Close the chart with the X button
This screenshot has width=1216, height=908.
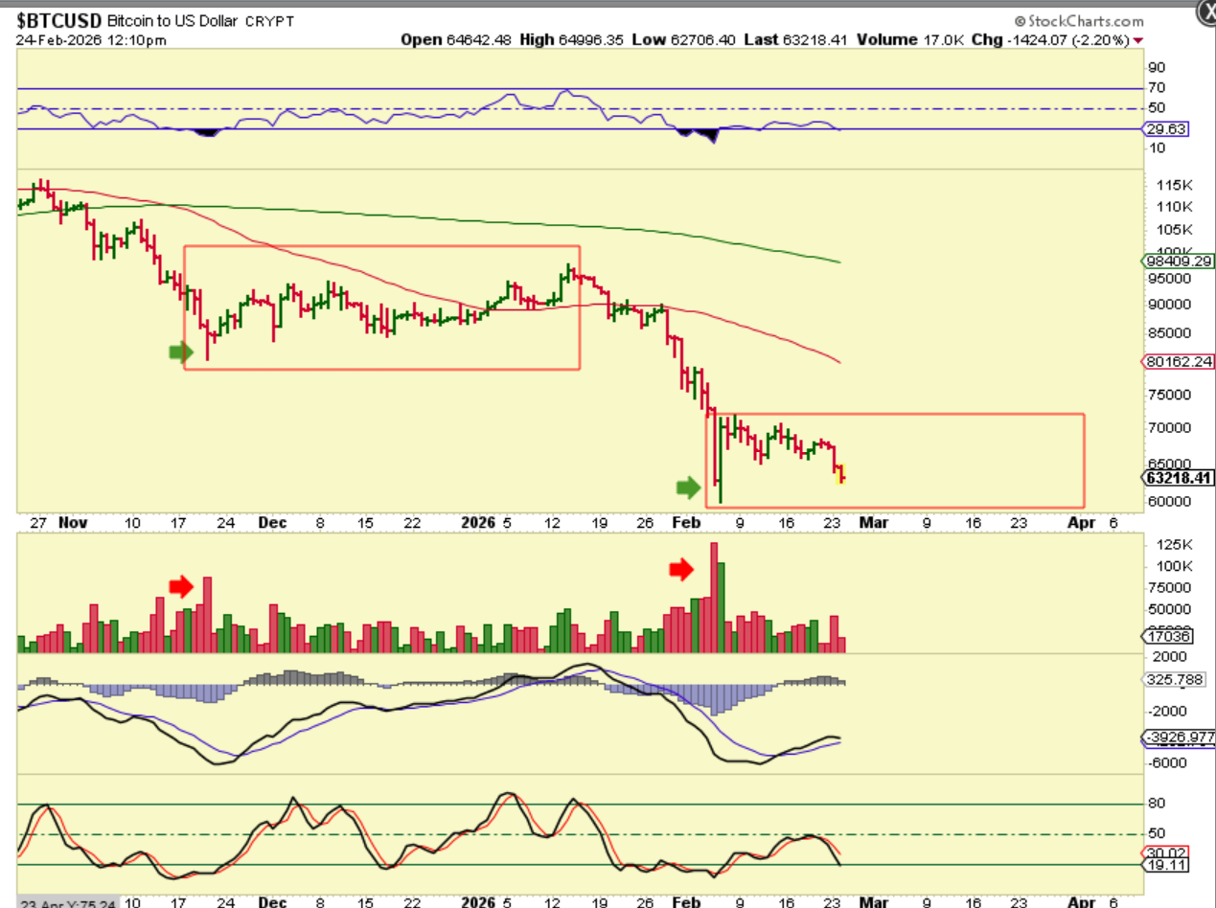tap(1207, 13)
